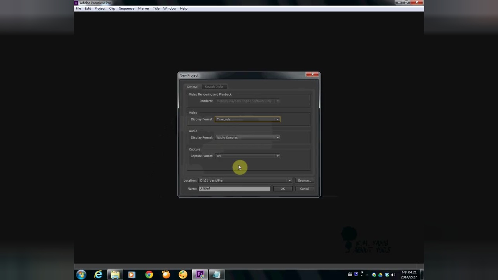Expand the Audio Display Format dropdown
498x280 pixels.
pyautogui.click(x=277, y=138)
